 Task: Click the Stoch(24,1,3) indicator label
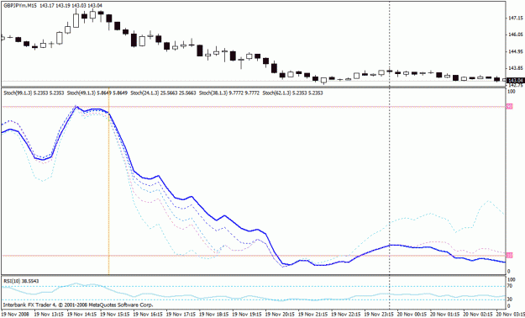[163, 93]
